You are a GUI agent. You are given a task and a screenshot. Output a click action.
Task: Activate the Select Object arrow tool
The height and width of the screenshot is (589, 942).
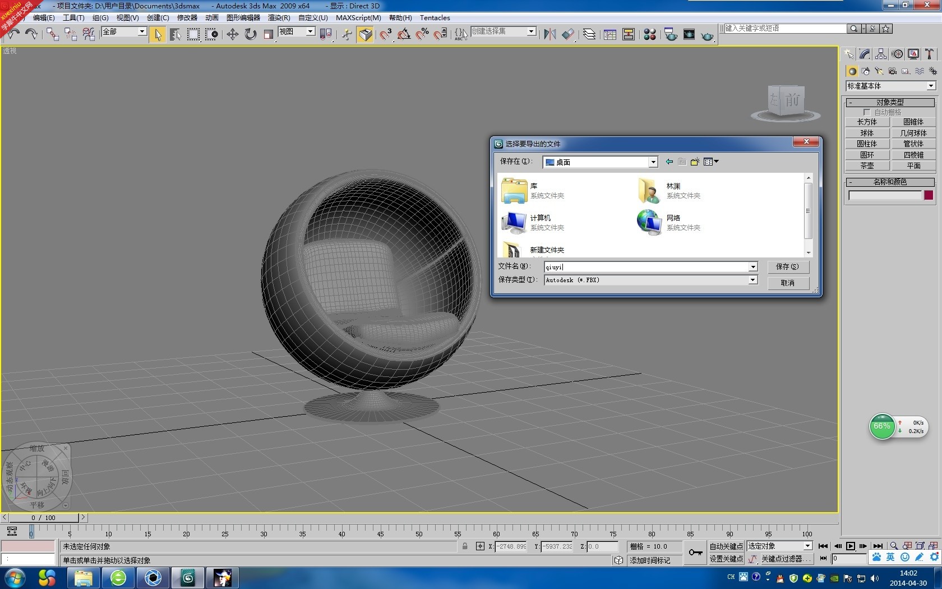[158, 35]
